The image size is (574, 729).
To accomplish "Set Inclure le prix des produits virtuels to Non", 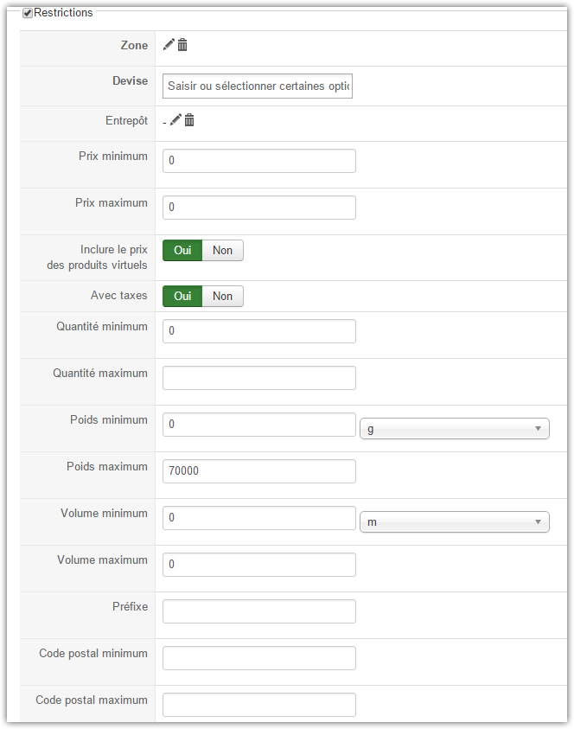I will click(223, 250).
